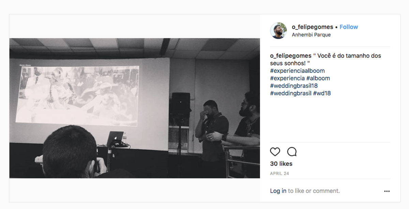Click the speech bubble comment icon
Viewport: 409px width, 209px height.
(x=292, y=152)
